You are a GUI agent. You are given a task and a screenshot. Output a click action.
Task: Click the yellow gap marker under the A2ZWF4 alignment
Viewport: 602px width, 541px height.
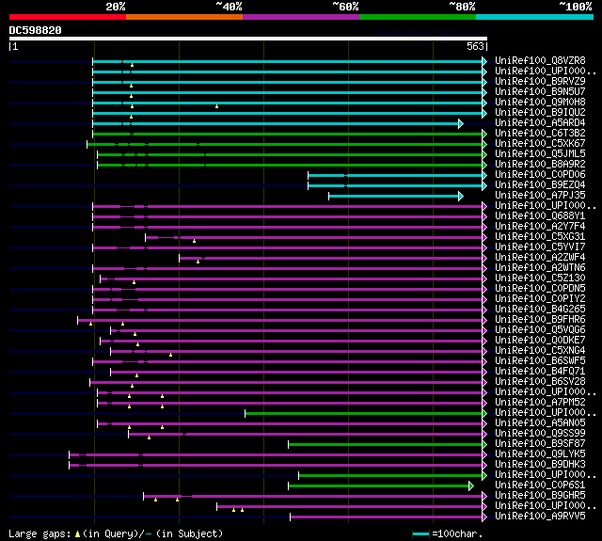pos(198,262)
